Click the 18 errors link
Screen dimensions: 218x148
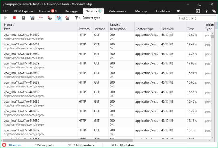[x=15, y=145]
